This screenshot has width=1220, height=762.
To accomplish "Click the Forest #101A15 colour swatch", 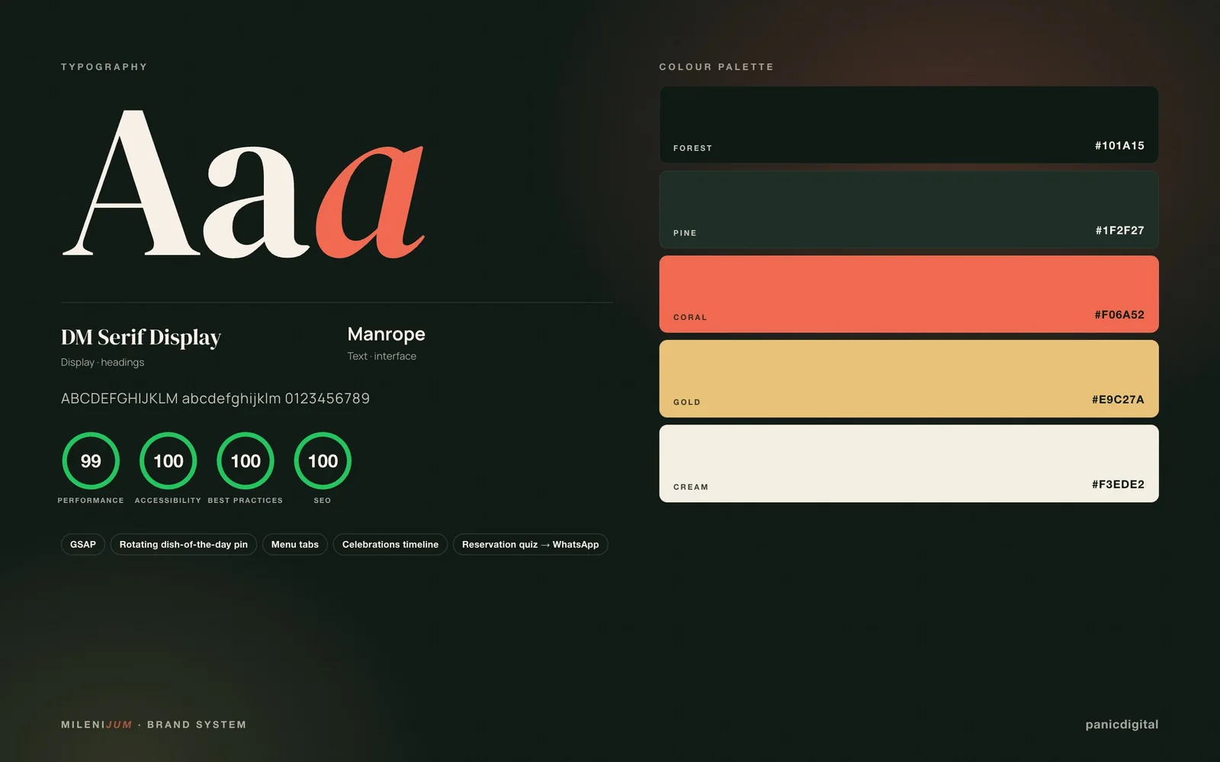I will coord(909,124).
